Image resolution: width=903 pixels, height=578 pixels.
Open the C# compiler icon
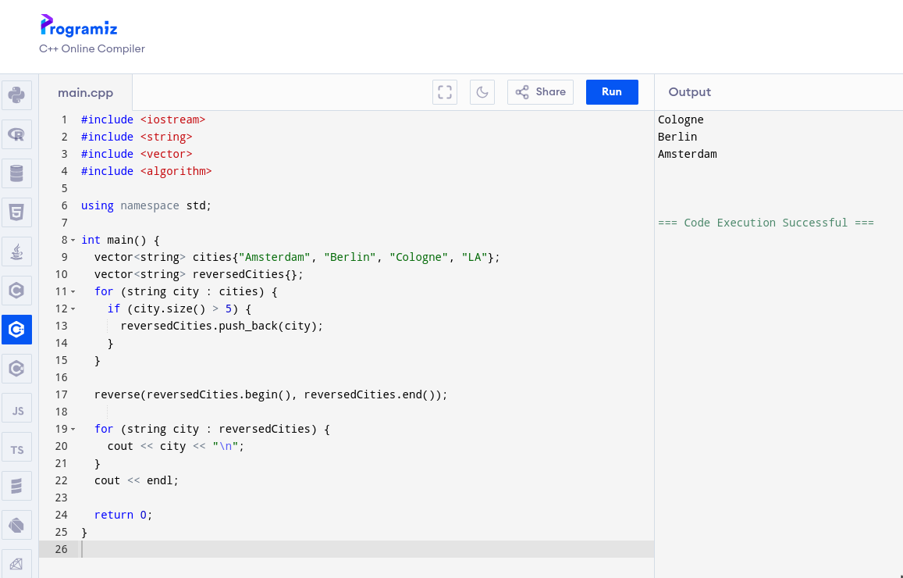pos(16,369)
